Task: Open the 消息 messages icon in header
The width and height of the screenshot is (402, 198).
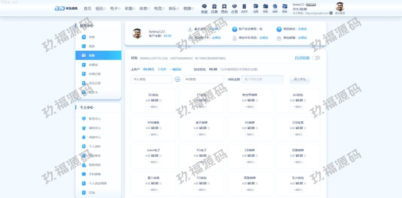Action: pos(256,7)
